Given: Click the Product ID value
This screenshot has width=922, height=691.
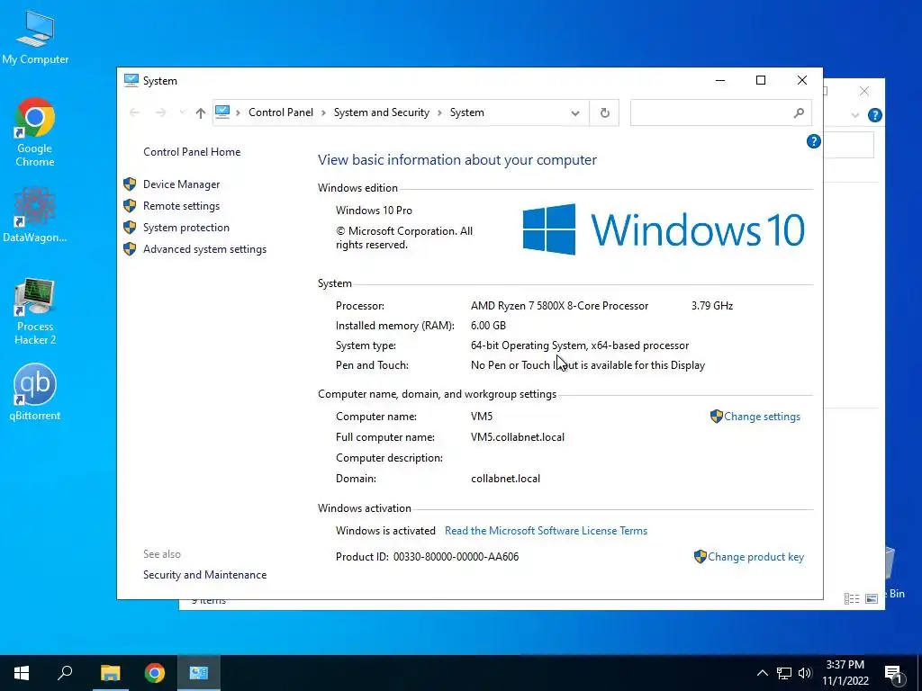Looking at the screenshot, I should click(x=456, y=556).
